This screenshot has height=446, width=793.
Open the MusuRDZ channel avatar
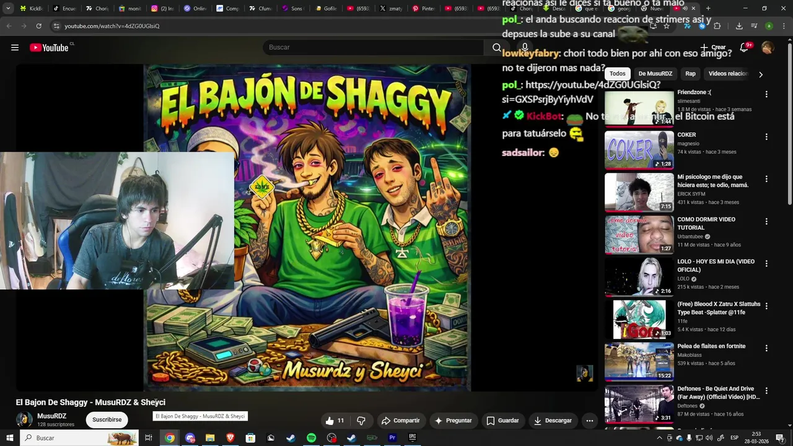click(x=24, y=419)
